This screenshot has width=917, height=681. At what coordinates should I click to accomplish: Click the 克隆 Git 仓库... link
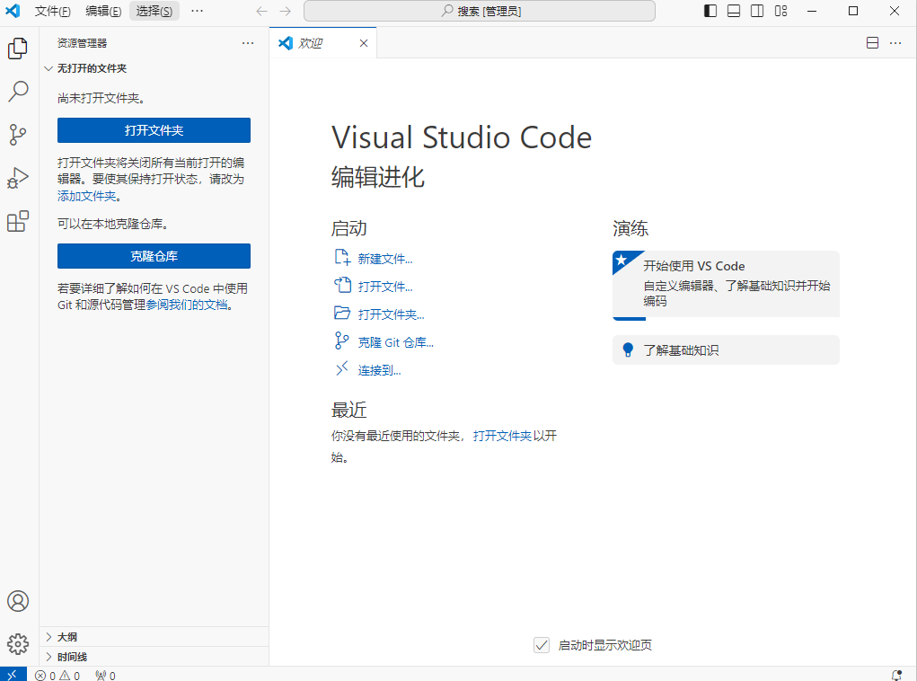395,342
